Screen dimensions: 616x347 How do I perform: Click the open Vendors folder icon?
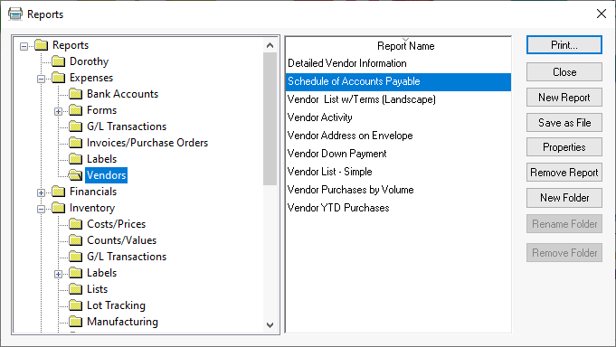(x=75, y=175)
